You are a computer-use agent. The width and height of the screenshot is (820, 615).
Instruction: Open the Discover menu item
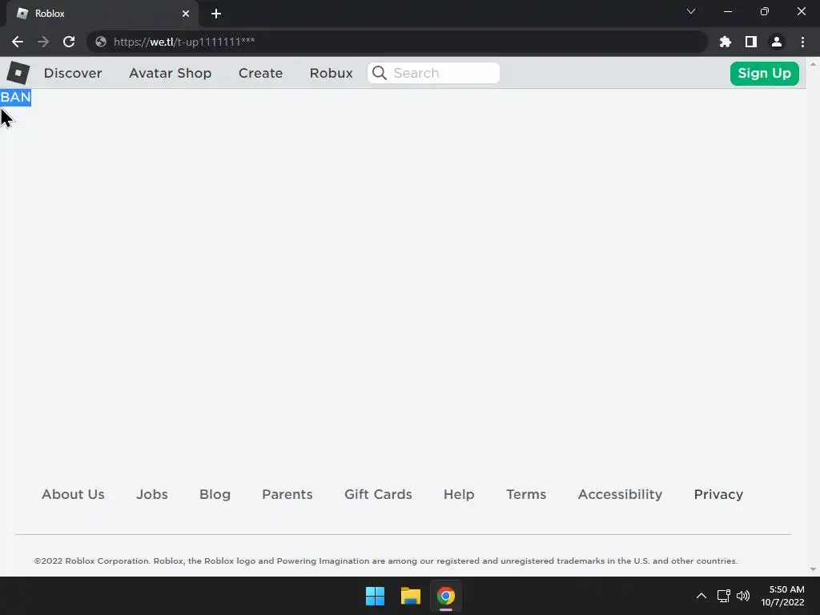(x=73, y=73)
